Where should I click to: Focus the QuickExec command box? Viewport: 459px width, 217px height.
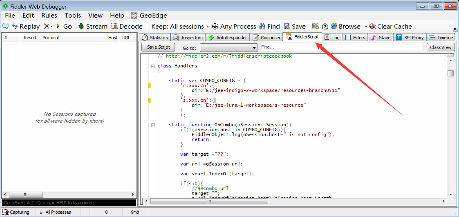69,203
